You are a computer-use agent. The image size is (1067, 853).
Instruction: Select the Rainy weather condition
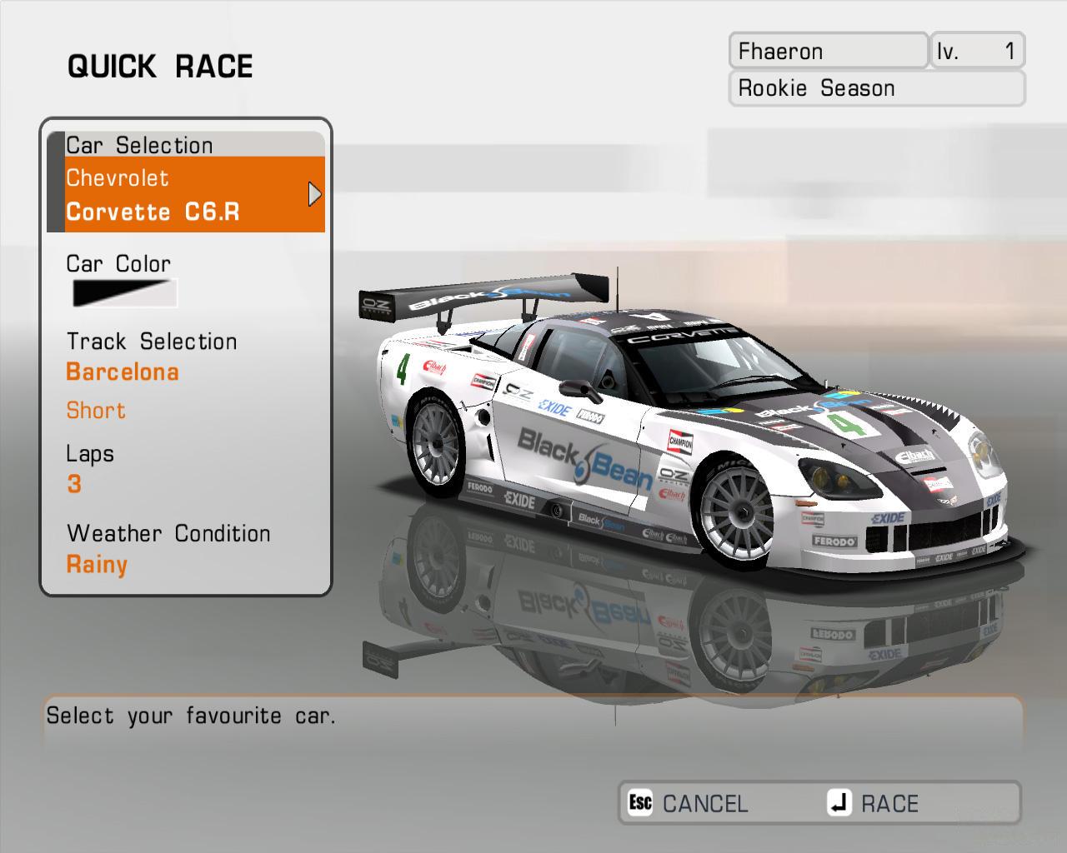click(97, 565)
